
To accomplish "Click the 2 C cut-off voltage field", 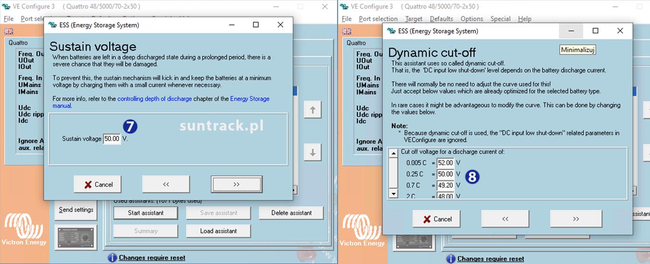I will 445,196.
